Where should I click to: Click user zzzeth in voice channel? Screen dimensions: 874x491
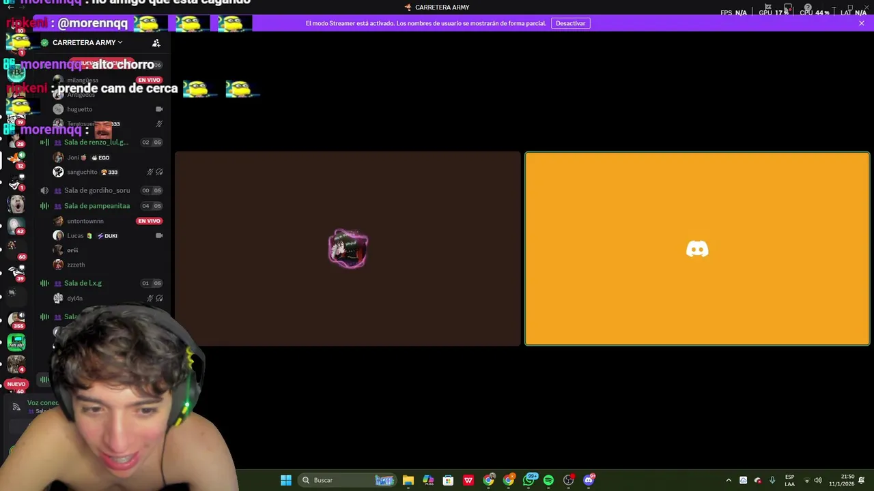(76, 265)
